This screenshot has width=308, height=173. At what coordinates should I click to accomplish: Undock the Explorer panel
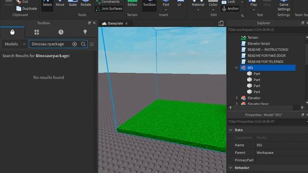click(x=303, y=23)
